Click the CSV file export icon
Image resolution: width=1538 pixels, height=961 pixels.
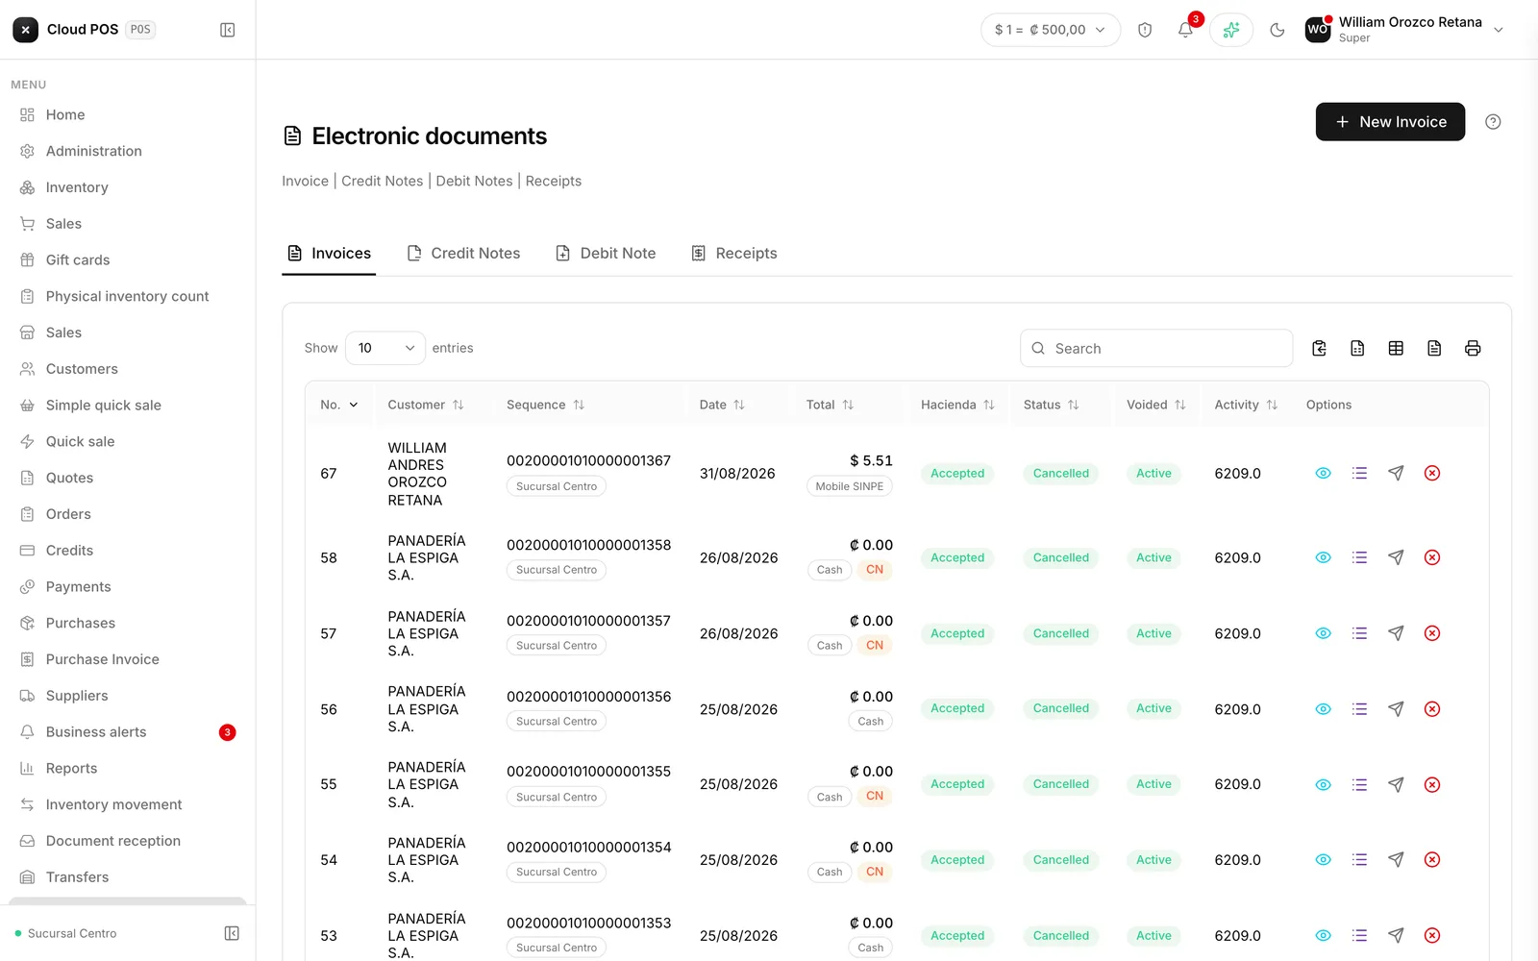pos(1357,348)
